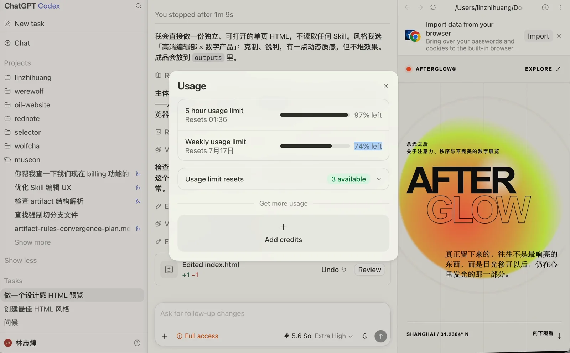570x353 pixels.
Task: Click the plus attachment icon in the composer
Action: pyautogui.click(x=165, y=336)
